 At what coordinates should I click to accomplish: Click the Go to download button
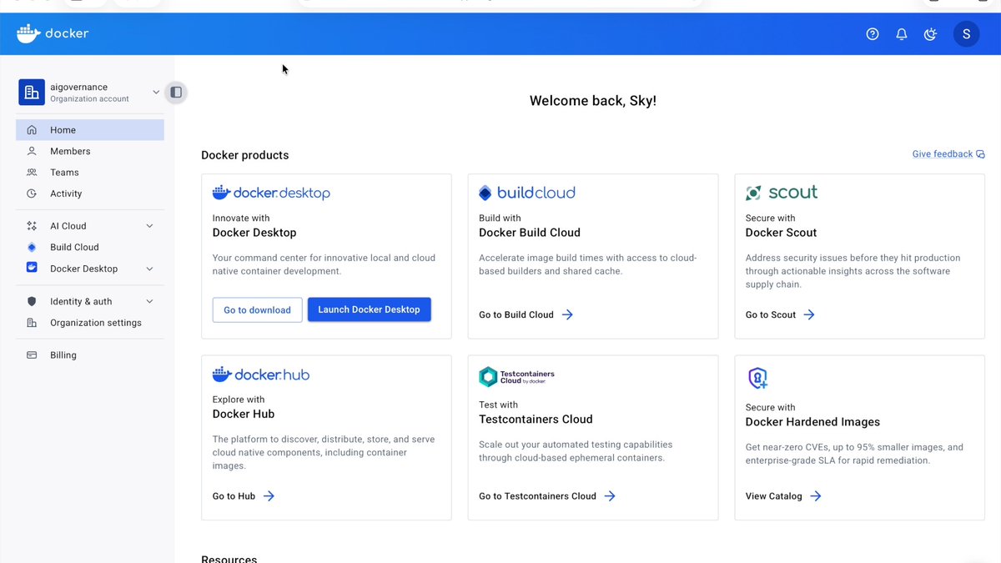pos(257,309)
